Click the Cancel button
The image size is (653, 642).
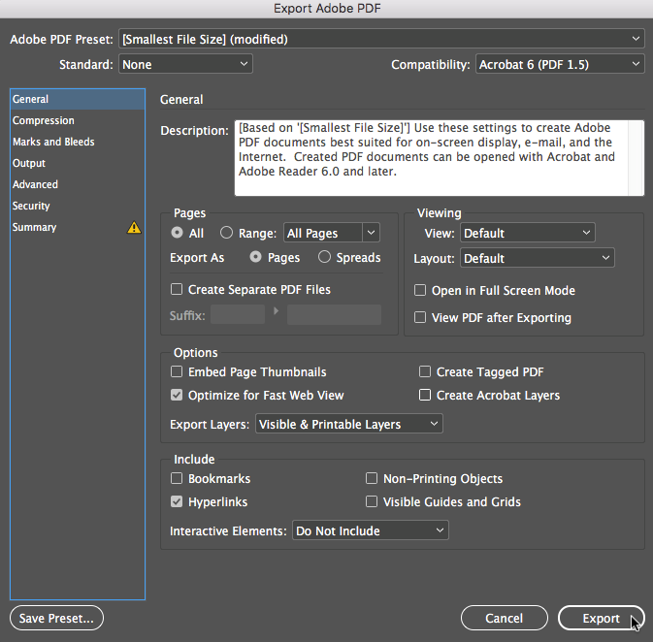[x=504, y=618]
